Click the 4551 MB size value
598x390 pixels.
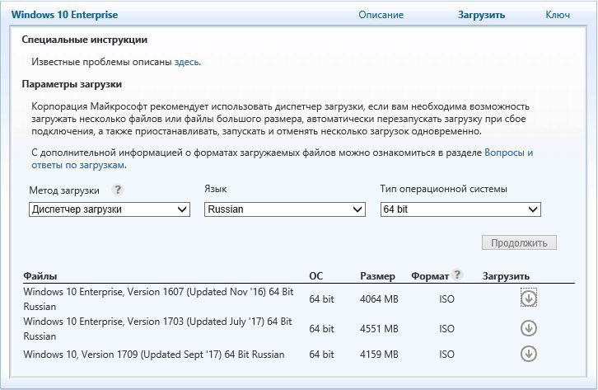pyautogui.click(x=379, y=328)
